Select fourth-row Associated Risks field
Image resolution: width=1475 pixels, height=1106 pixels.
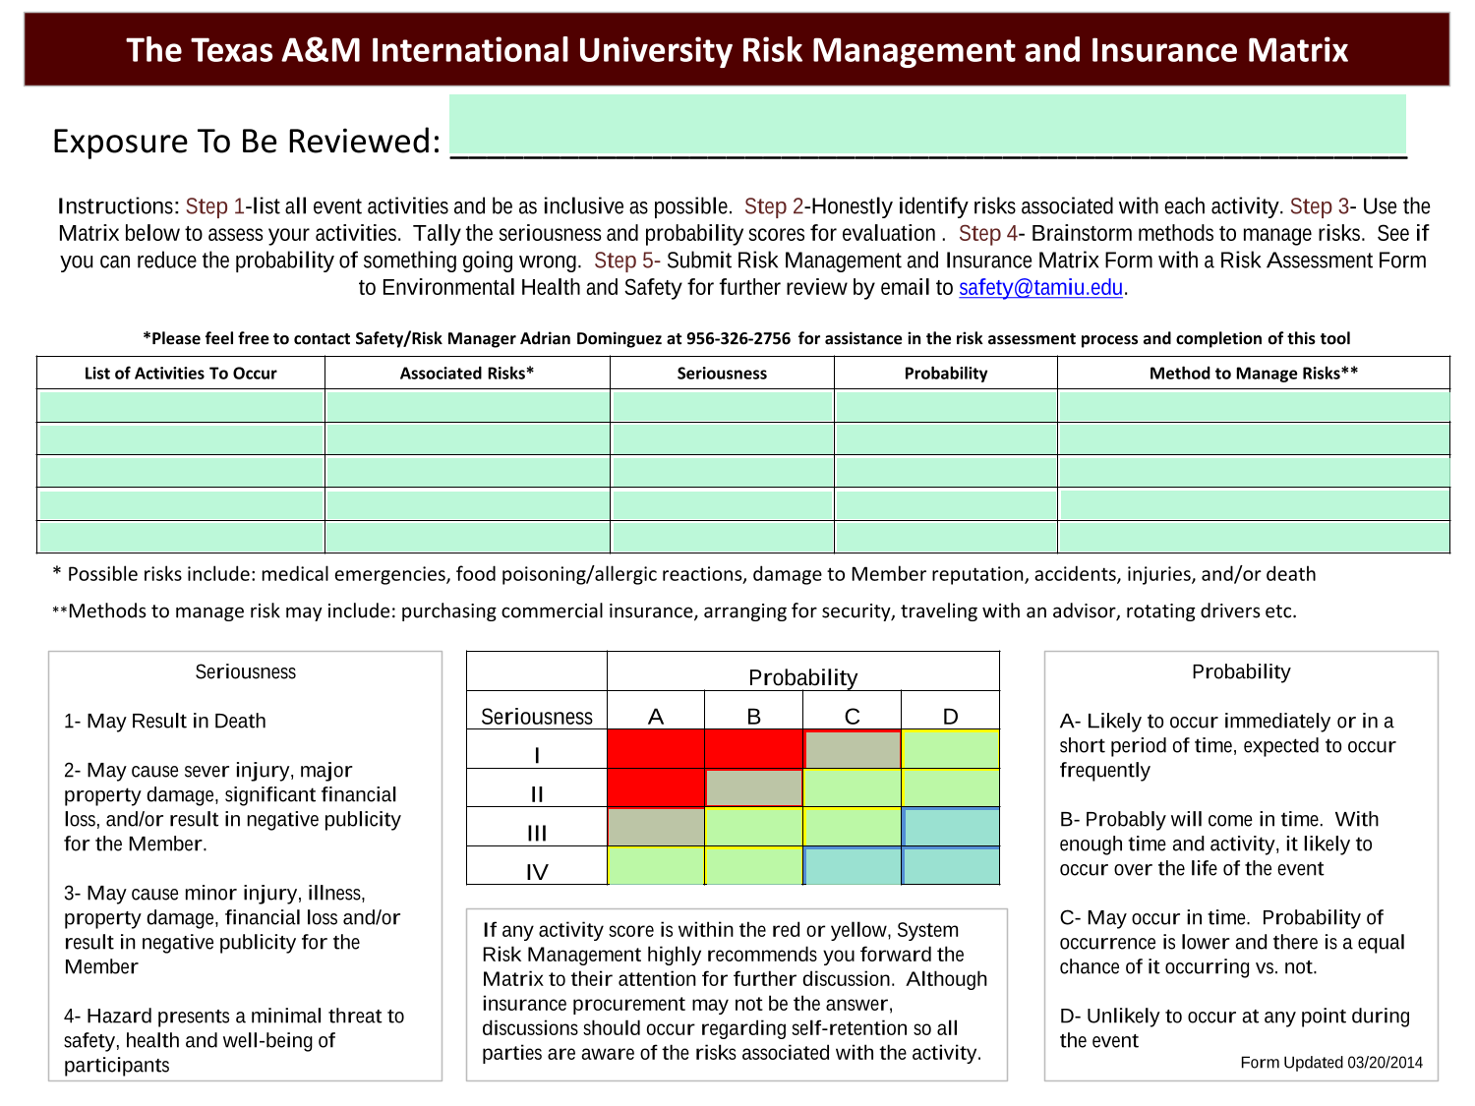tap(467, 504)
